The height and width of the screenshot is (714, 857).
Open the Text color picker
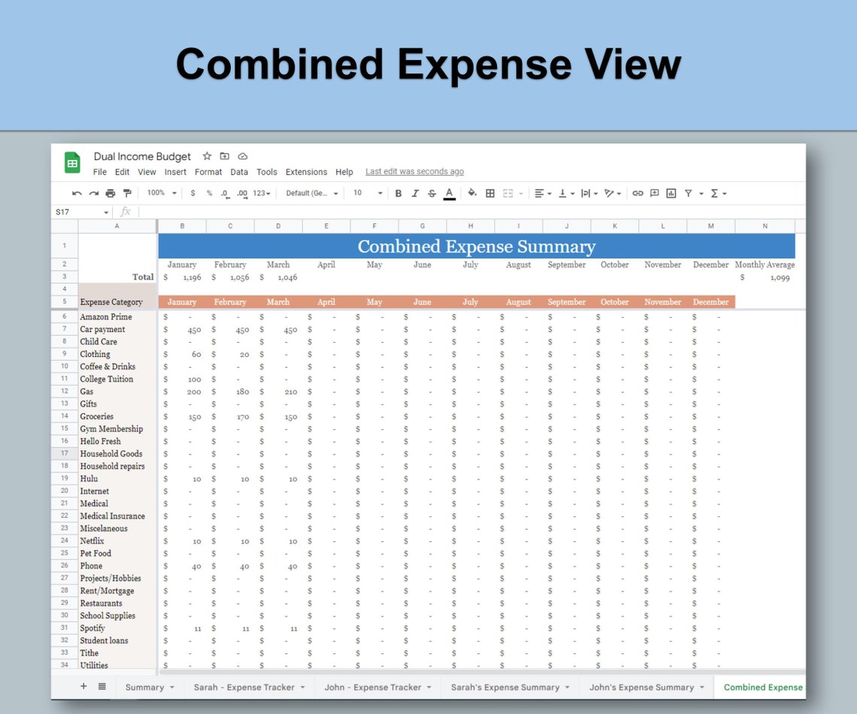coord(450,193)
